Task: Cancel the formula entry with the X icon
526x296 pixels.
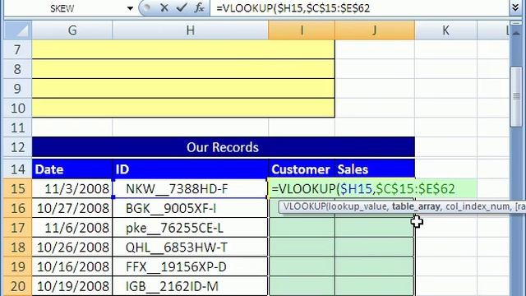Action: (164, 7)
